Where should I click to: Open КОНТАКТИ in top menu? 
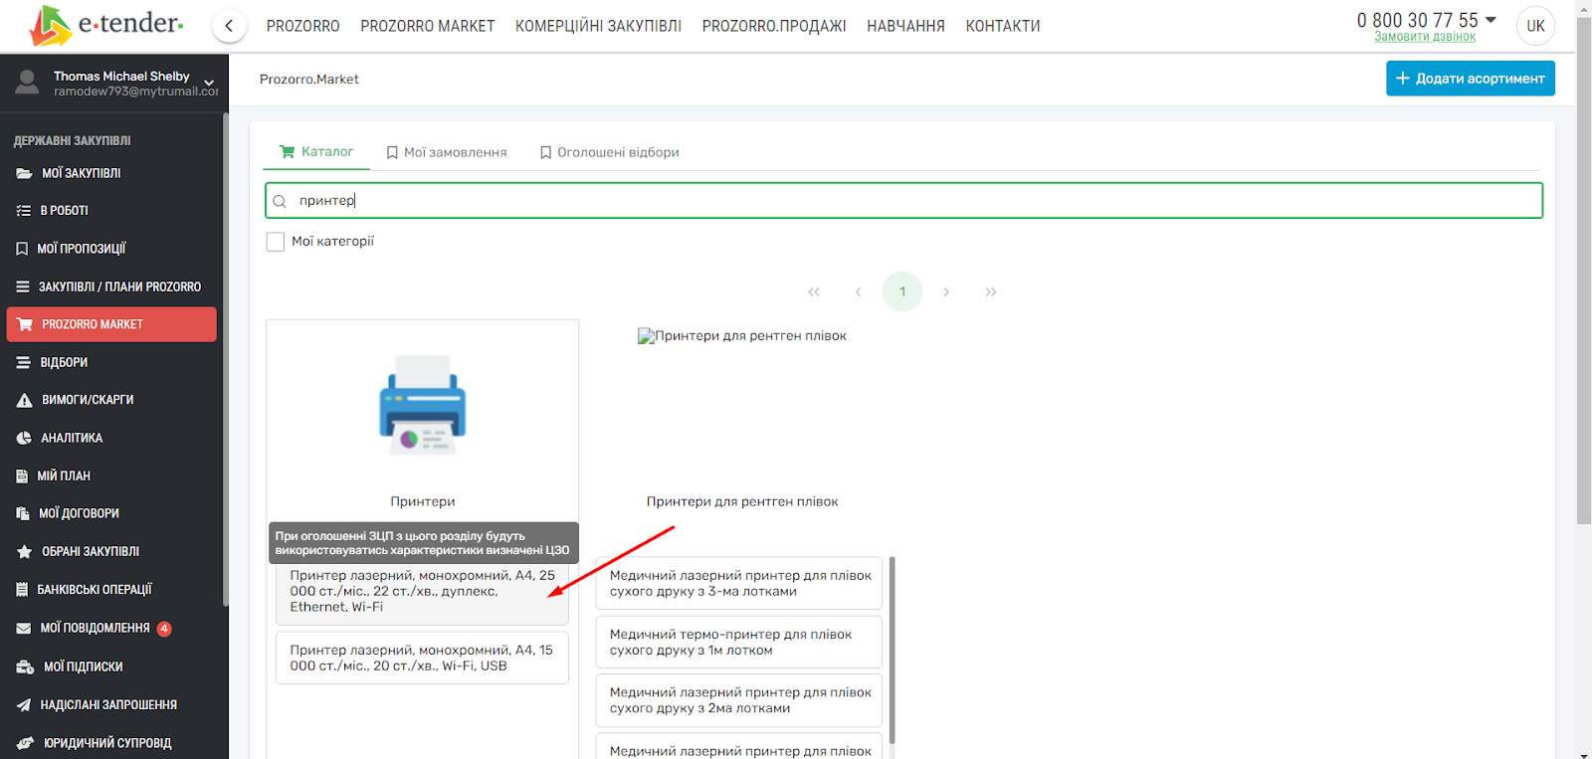[1003, 26]
